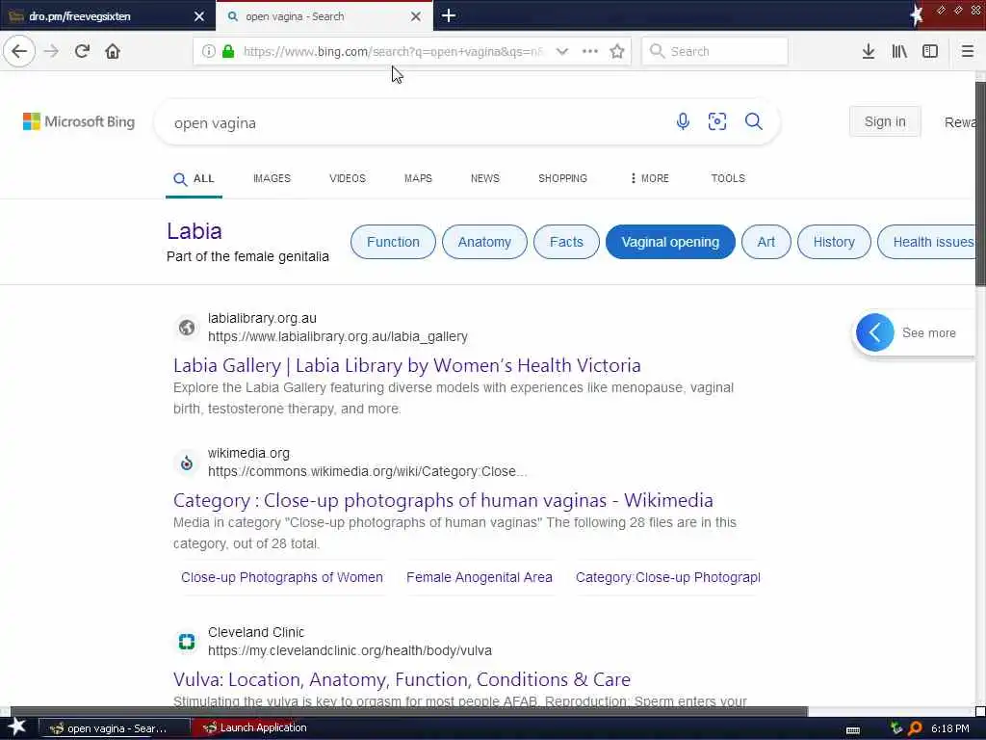Open the TOOLS options
This screenshot has height=740, width=986.
pos(728,178)
